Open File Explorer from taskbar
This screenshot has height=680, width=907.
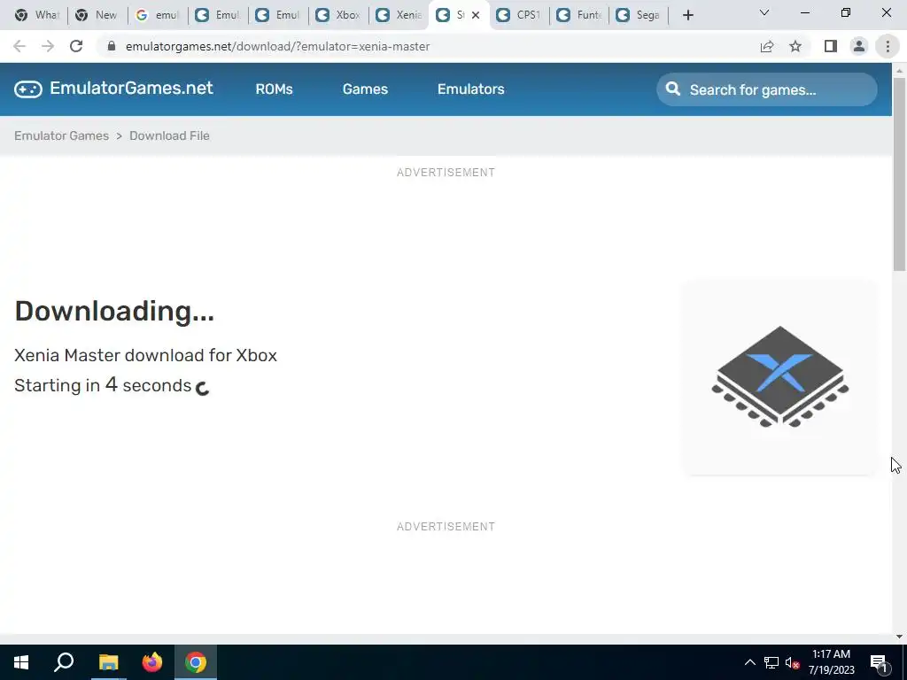pyautogui.click(x=108, y=662)
